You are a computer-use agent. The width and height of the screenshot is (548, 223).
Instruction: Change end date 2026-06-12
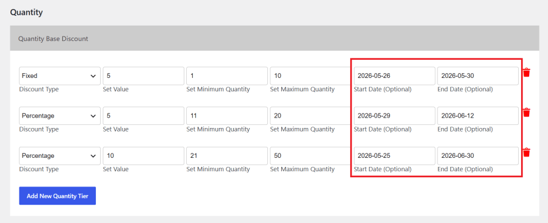tap(478, 116)
